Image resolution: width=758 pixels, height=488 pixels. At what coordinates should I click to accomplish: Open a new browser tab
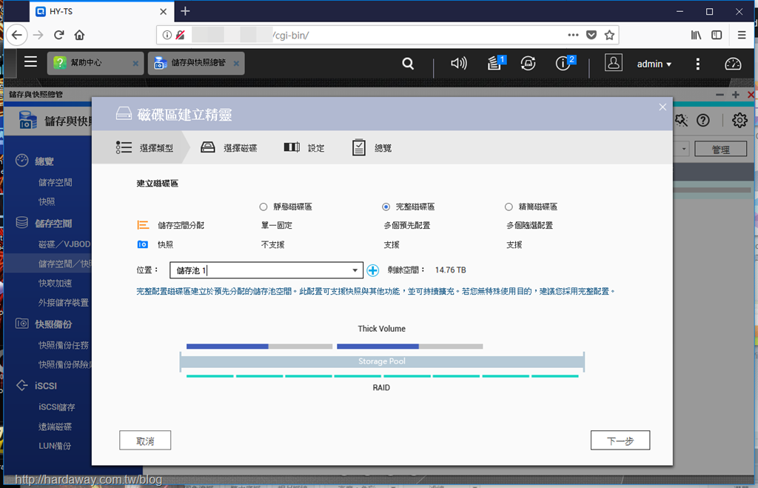pyautogui.click(x=185, y=11)
